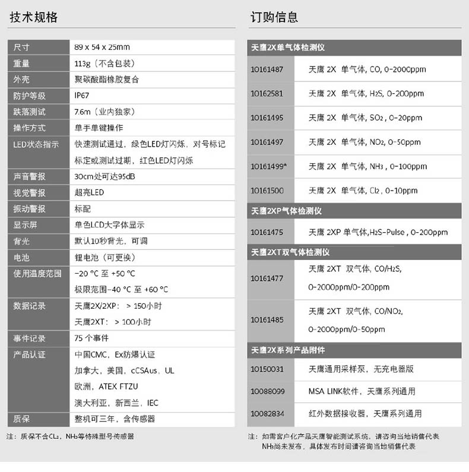The image size is (469, 472).
Task: Click the 订购信息 section heading
Action: [274, 17]
